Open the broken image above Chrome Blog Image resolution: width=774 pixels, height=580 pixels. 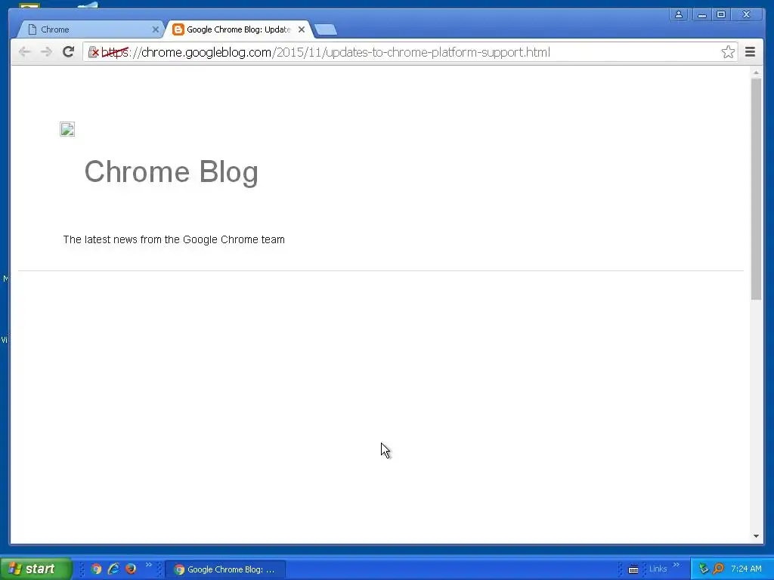pyautogui.click(x=67, y=129)
